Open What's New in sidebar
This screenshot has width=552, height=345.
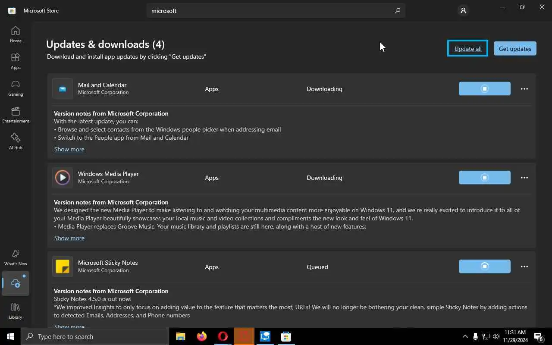tap(16, 257)
